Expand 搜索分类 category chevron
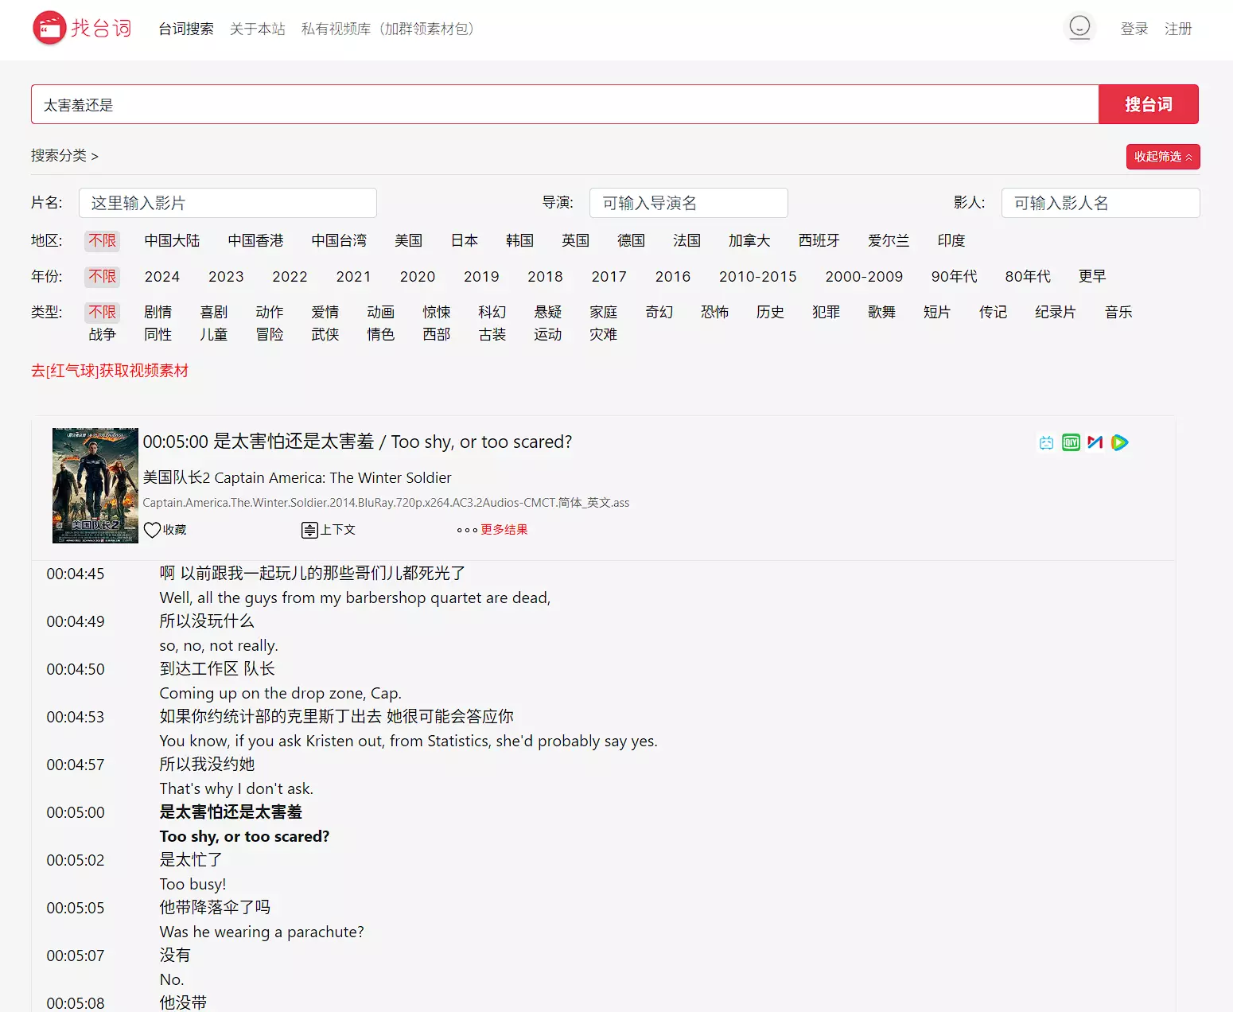 [x=95, y=157]
